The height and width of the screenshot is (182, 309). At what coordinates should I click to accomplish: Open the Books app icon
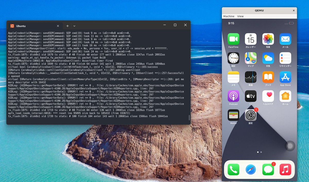pos(268,77)
